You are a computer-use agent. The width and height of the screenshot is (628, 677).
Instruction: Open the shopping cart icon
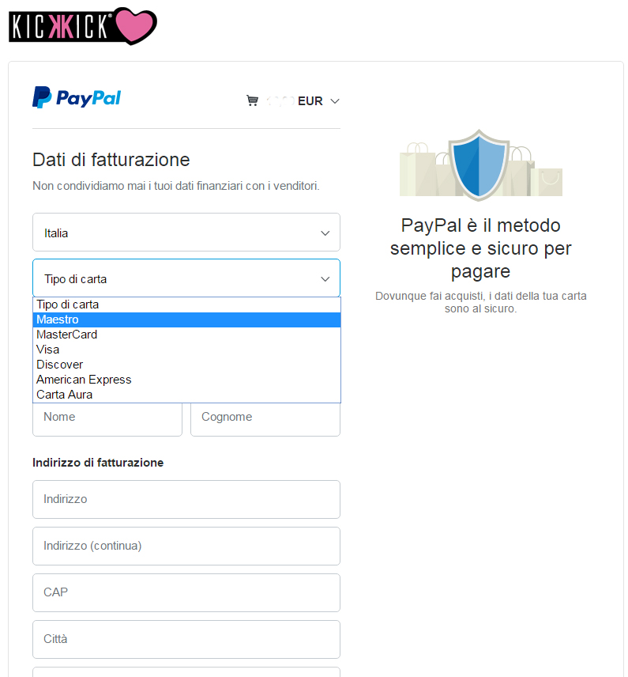(x=252, y=100)
